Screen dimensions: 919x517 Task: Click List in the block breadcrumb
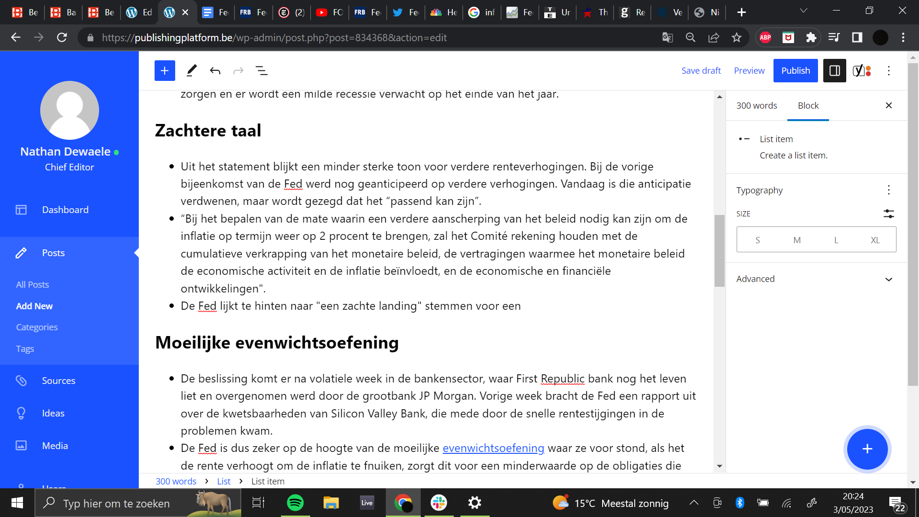pos(224,482)
